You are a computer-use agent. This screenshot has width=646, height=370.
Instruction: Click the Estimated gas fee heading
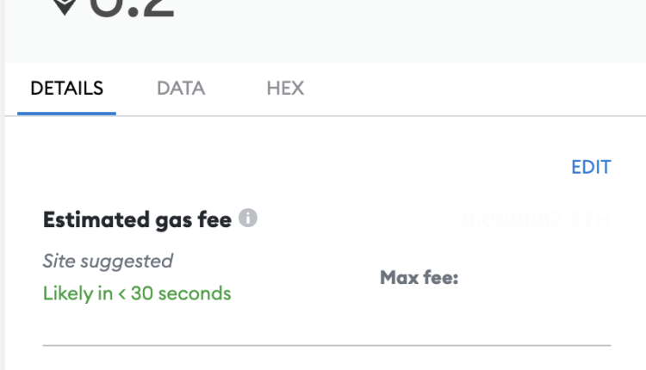tap(138, 220)
